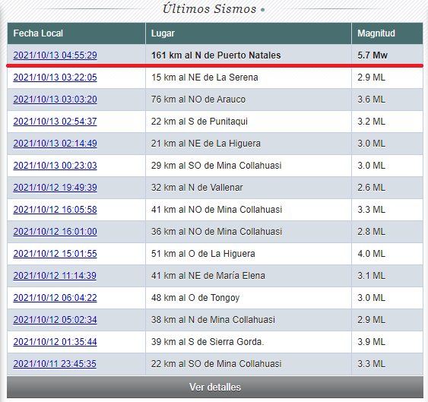This screenshot has width=428, height=402.
Task: Open the 2021/10/13 02:54:37 earthquake link
Action: [x=55, y=122]
